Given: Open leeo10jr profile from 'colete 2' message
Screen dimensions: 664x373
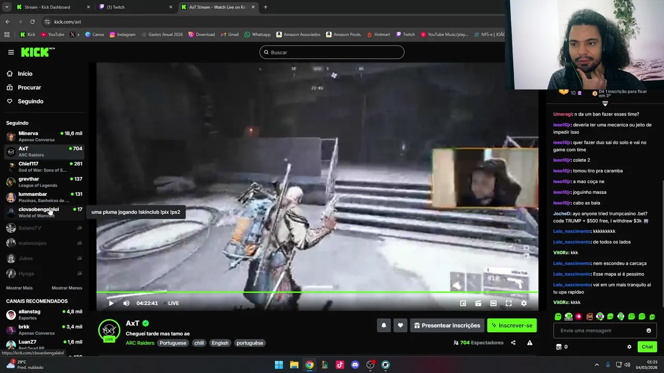Looking at the screenshot, I should (562, 160).
